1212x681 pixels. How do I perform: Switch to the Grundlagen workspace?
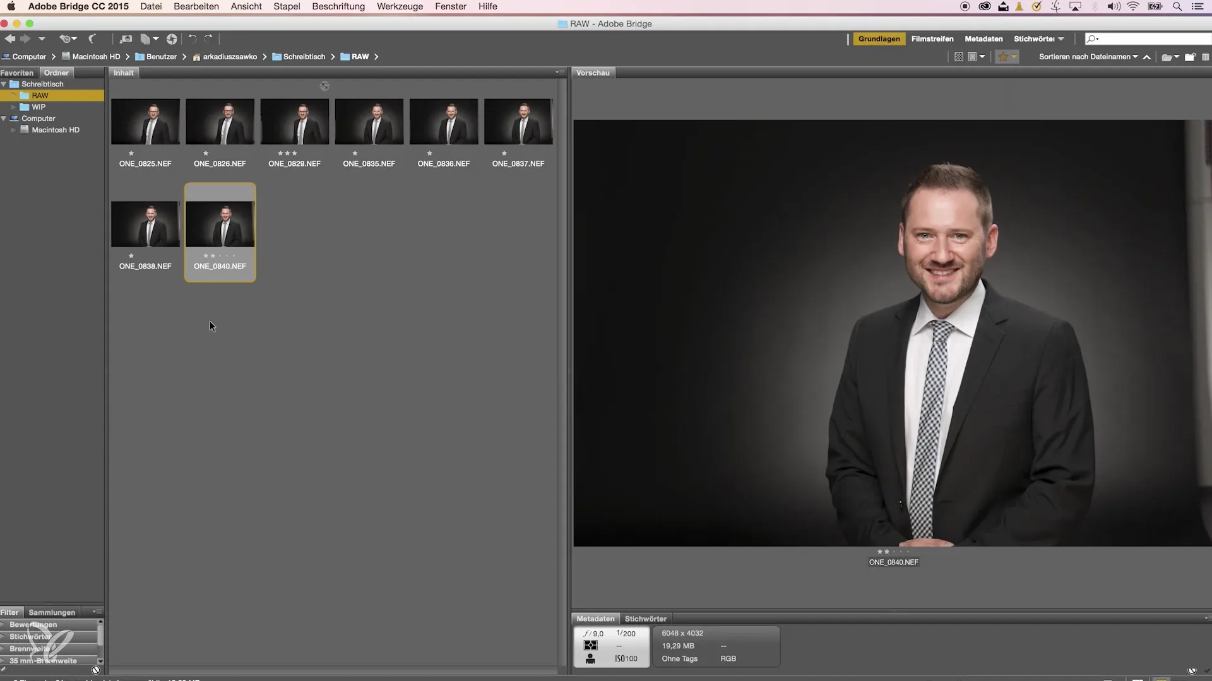click(879, 39)
